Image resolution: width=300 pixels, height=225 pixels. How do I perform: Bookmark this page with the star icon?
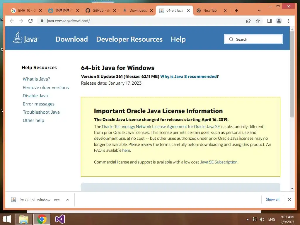[258, 21]
